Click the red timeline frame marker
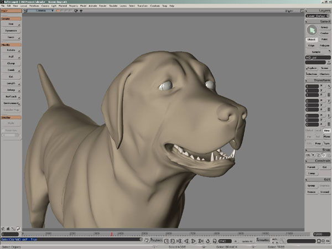The height and width of the screenshot is (249, 332). [111, 234]
